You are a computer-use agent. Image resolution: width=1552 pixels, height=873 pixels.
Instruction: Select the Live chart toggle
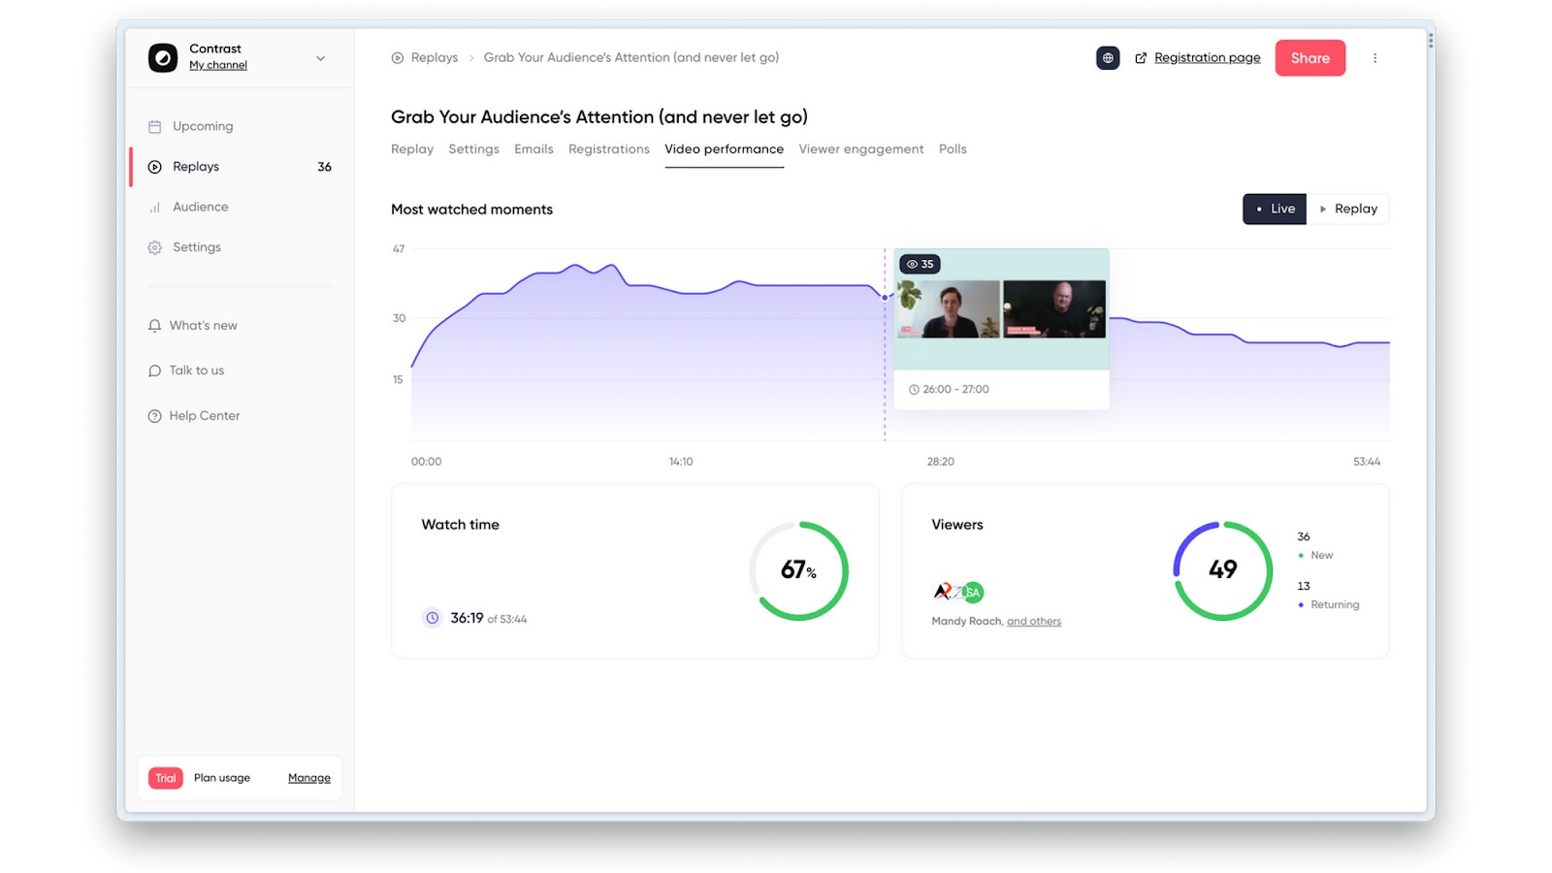point(1275,209)
